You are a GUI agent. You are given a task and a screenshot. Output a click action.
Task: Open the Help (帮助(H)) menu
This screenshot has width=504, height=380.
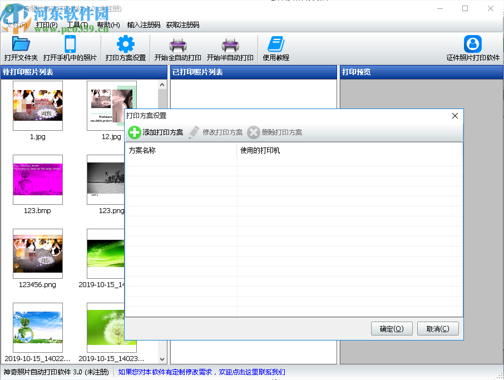coord(108,25)
